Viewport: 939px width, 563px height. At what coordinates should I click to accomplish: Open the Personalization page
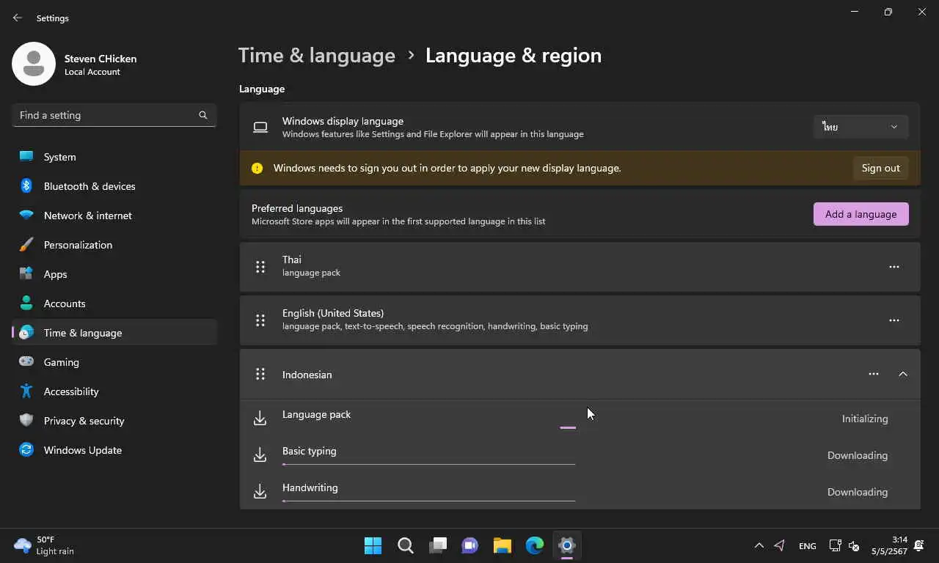(115, 245)
